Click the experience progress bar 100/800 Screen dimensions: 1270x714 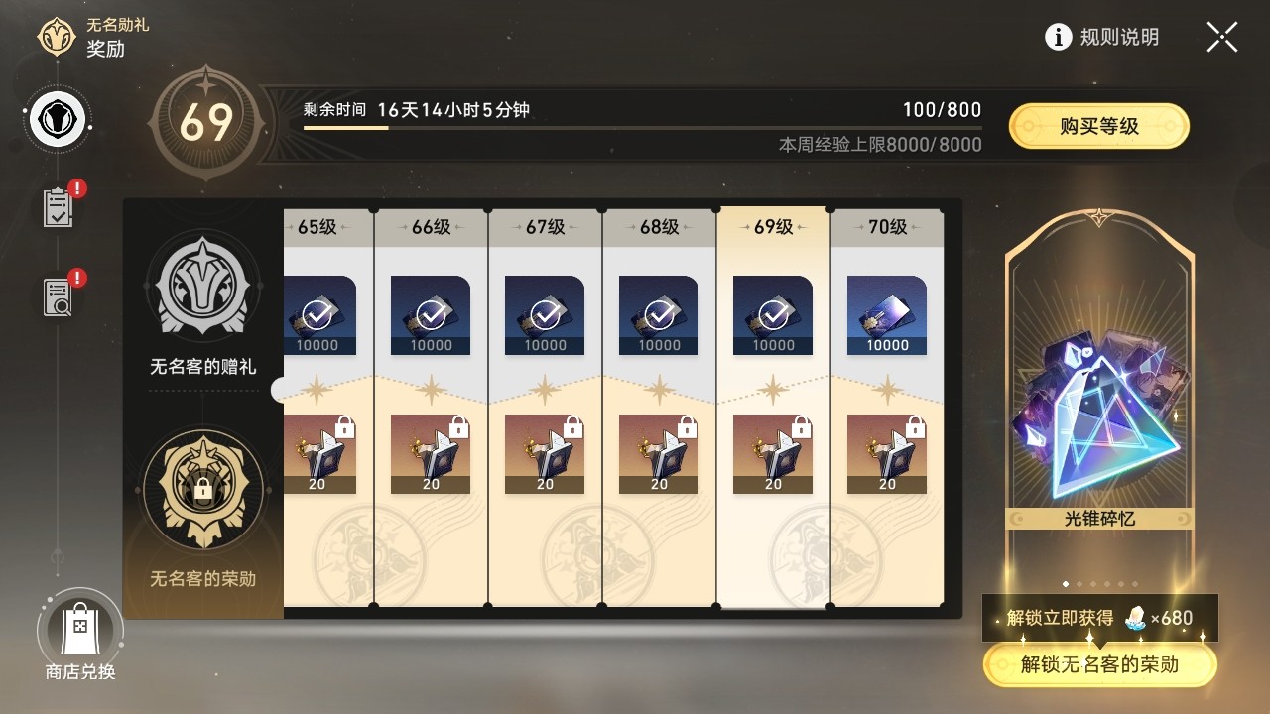tap(643, 127)
